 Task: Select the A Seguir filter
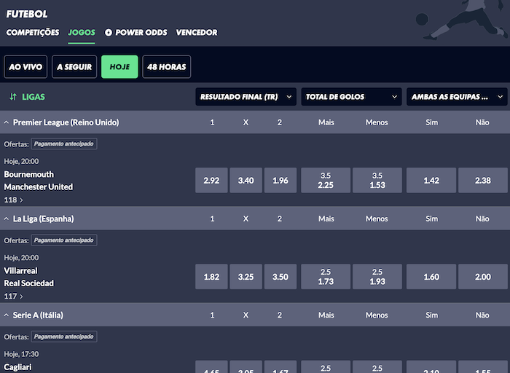[74, 67]
